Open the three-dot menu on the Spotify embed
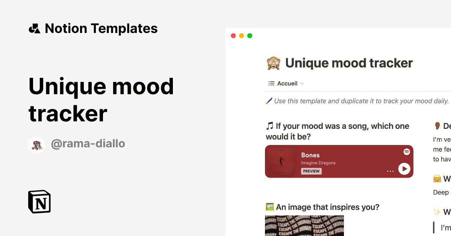The image size is (451, 236). [x=390, y=171]
